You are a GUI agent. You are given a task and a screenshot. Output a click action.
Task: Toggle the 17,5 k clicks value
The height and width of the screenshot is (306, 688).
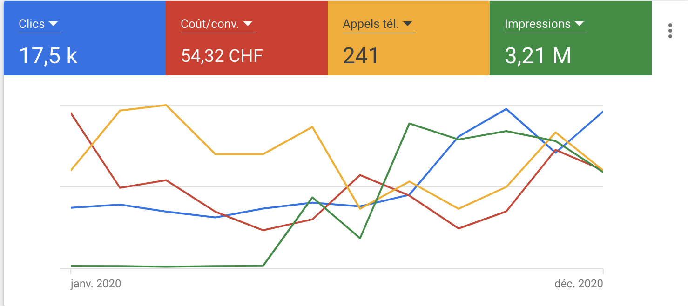[x=48, y=56]
